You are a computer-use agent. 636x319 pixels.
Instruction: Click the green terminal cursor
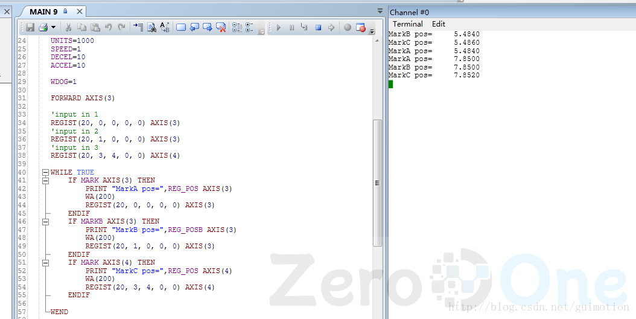point(390,84)
